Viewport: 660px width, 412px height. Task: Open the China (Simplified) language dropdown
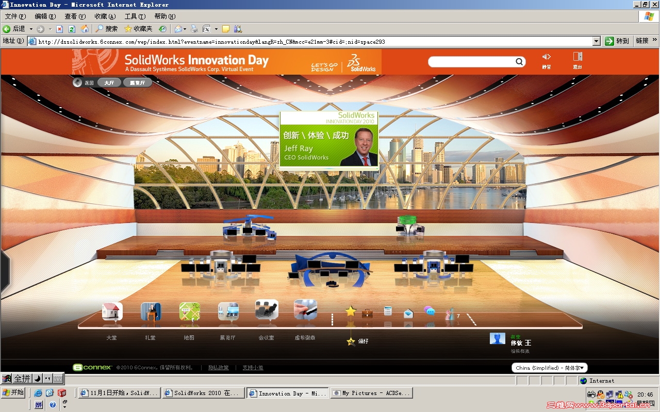coord(550,368)
